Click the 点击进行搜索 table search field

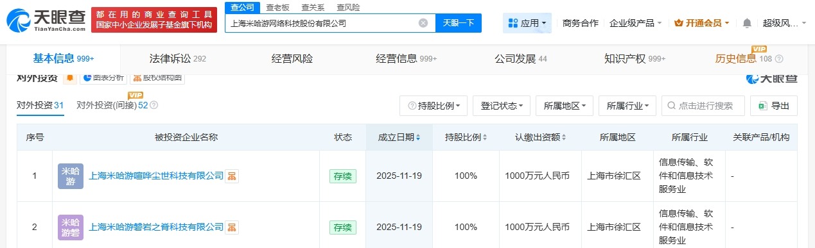point(703,106)
